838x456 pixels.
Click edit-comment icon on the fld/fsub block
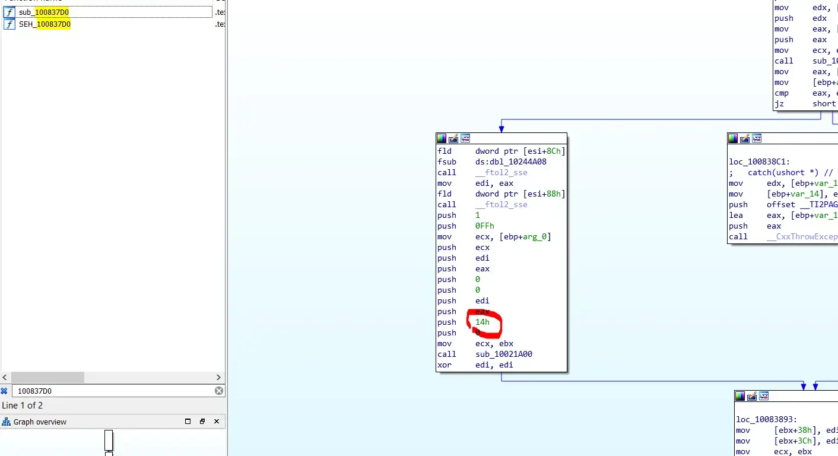[453, 138]
